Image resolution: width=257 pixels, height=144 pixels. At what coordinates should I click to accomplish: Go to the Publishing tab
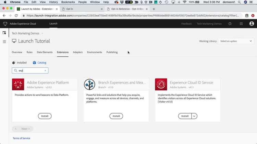[112, 52]
